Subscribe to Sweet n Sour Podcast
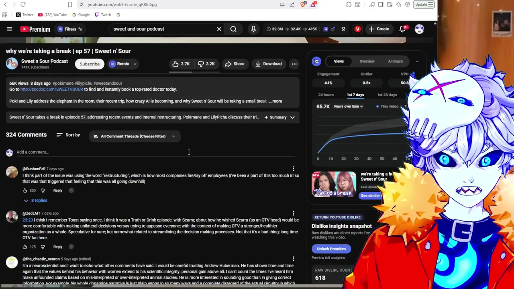This screenshot has width=514, height=289. pyautogui.click(x=90, y=64)
